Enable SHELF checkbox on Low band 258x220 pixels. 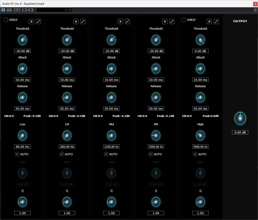pyautogui.click(x=6, y=20)
